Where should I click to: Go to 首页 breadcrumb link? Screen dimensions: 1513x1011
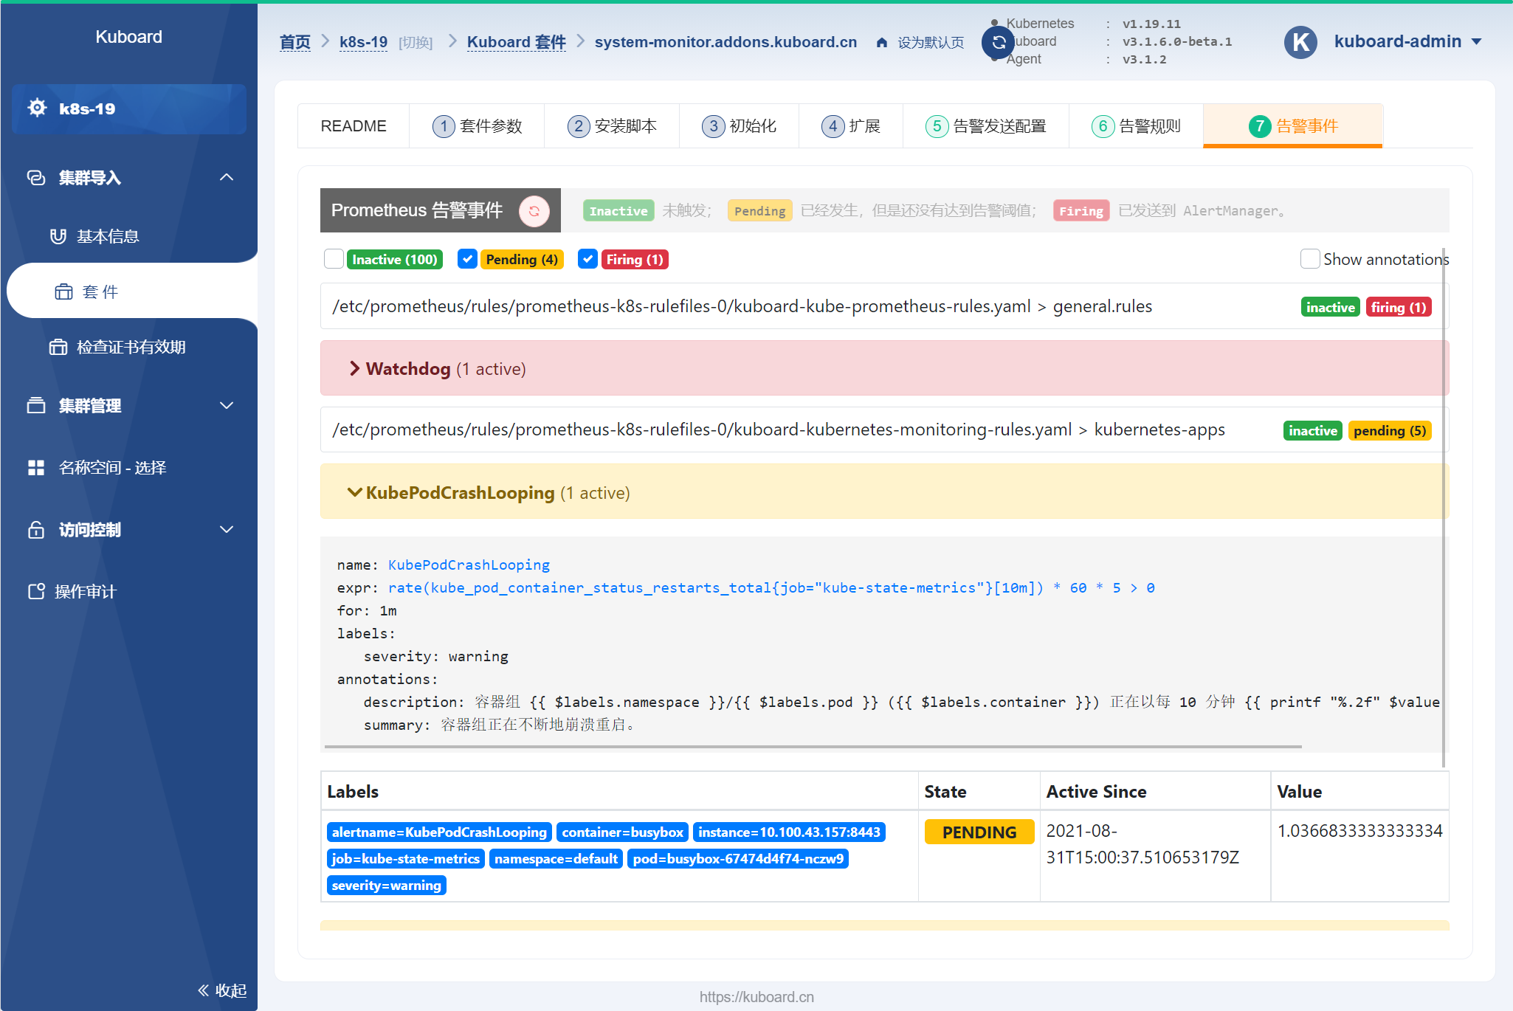pyautogui.click(x=294, y=42)
